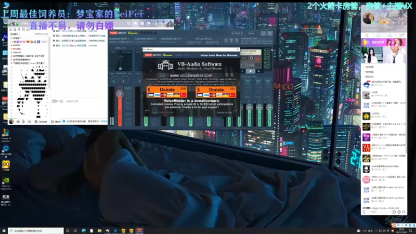Click the GeForce Experience desktop icon
Screen dimensions: 416x234
[6, 184]
